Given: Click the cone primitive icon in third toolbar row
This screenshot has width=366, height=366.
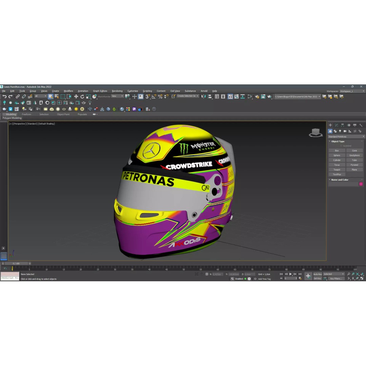Looking at the screenshot, I should [x=70, y=109].
